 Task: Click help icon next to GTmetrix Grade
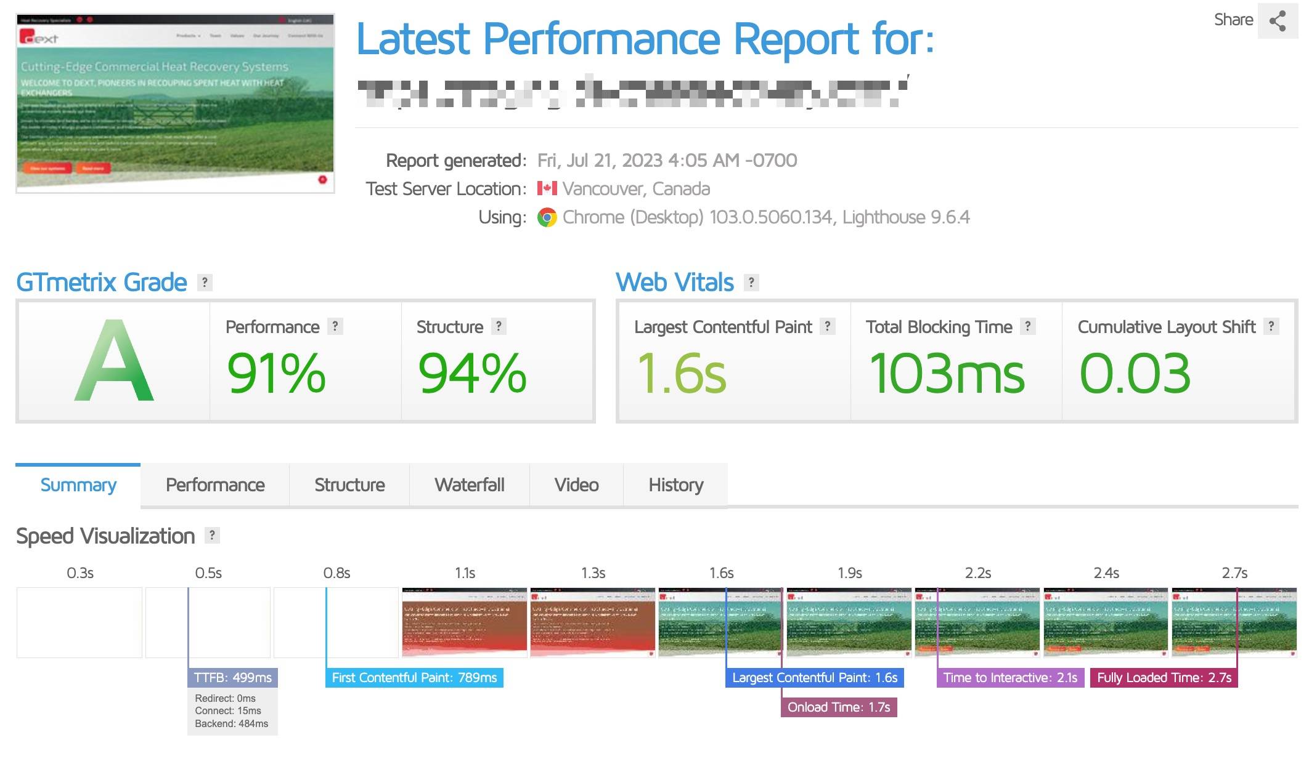click(205, 283)
